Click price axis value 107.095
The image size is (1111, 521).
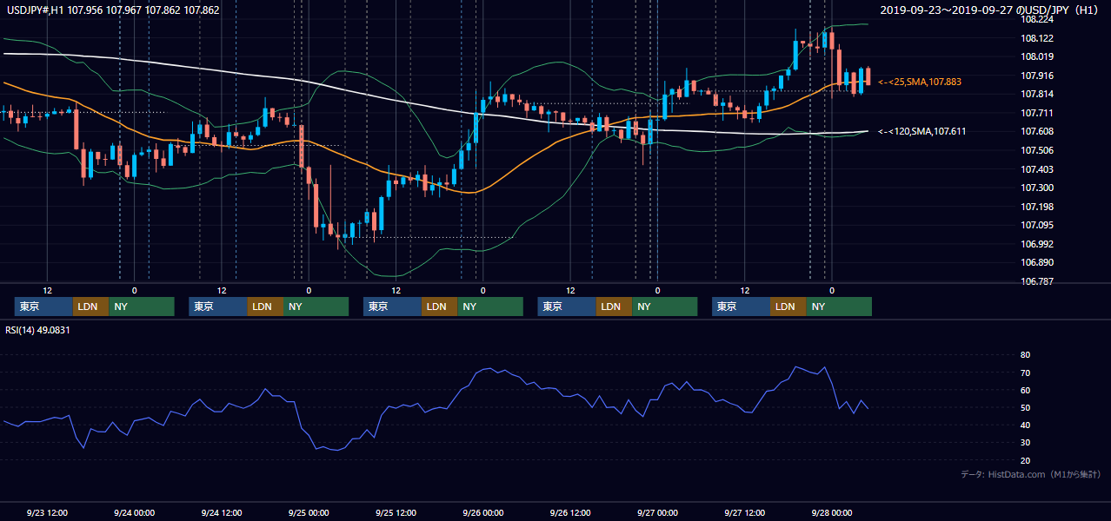(1037, 225)
